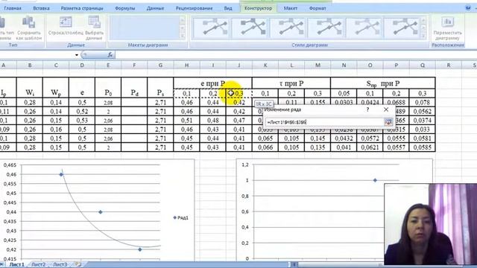Select column K header
477x268 pixels.
pos(265,65)
